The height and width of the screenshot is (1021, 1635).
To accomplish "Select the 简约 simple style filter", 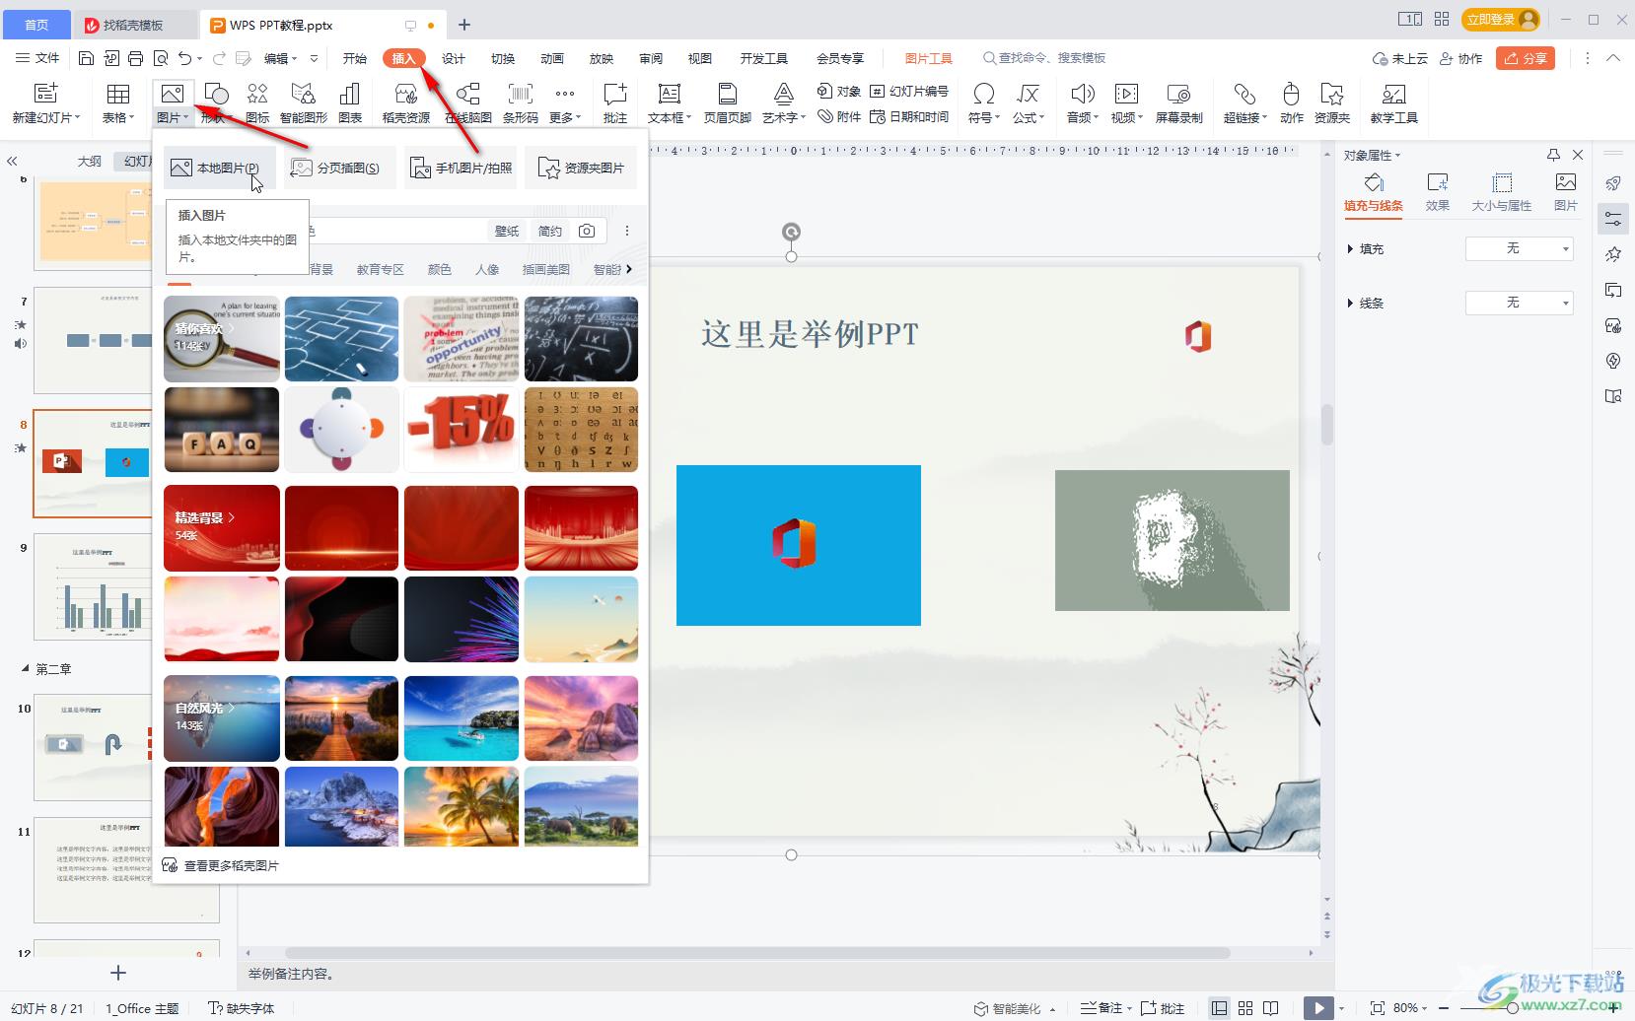I will (550, 231).
